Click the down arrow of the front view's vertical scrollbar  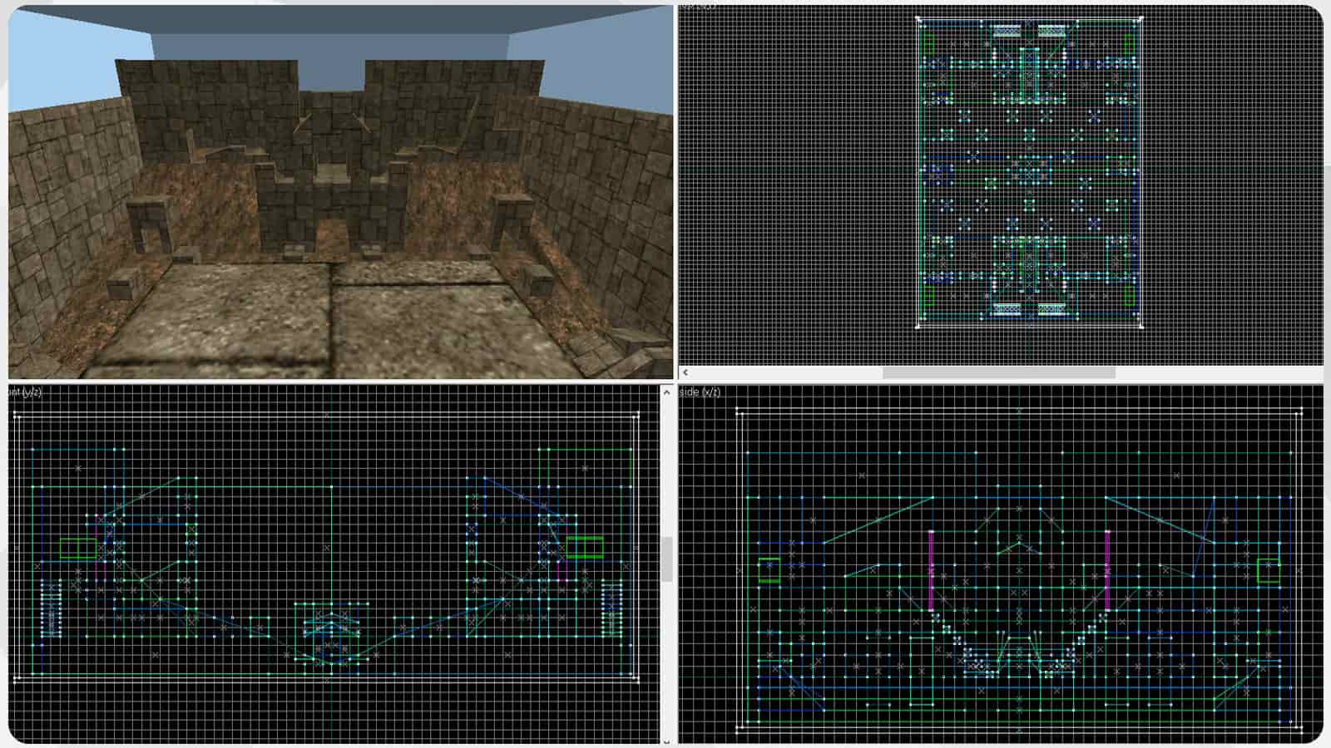[666, 741]
